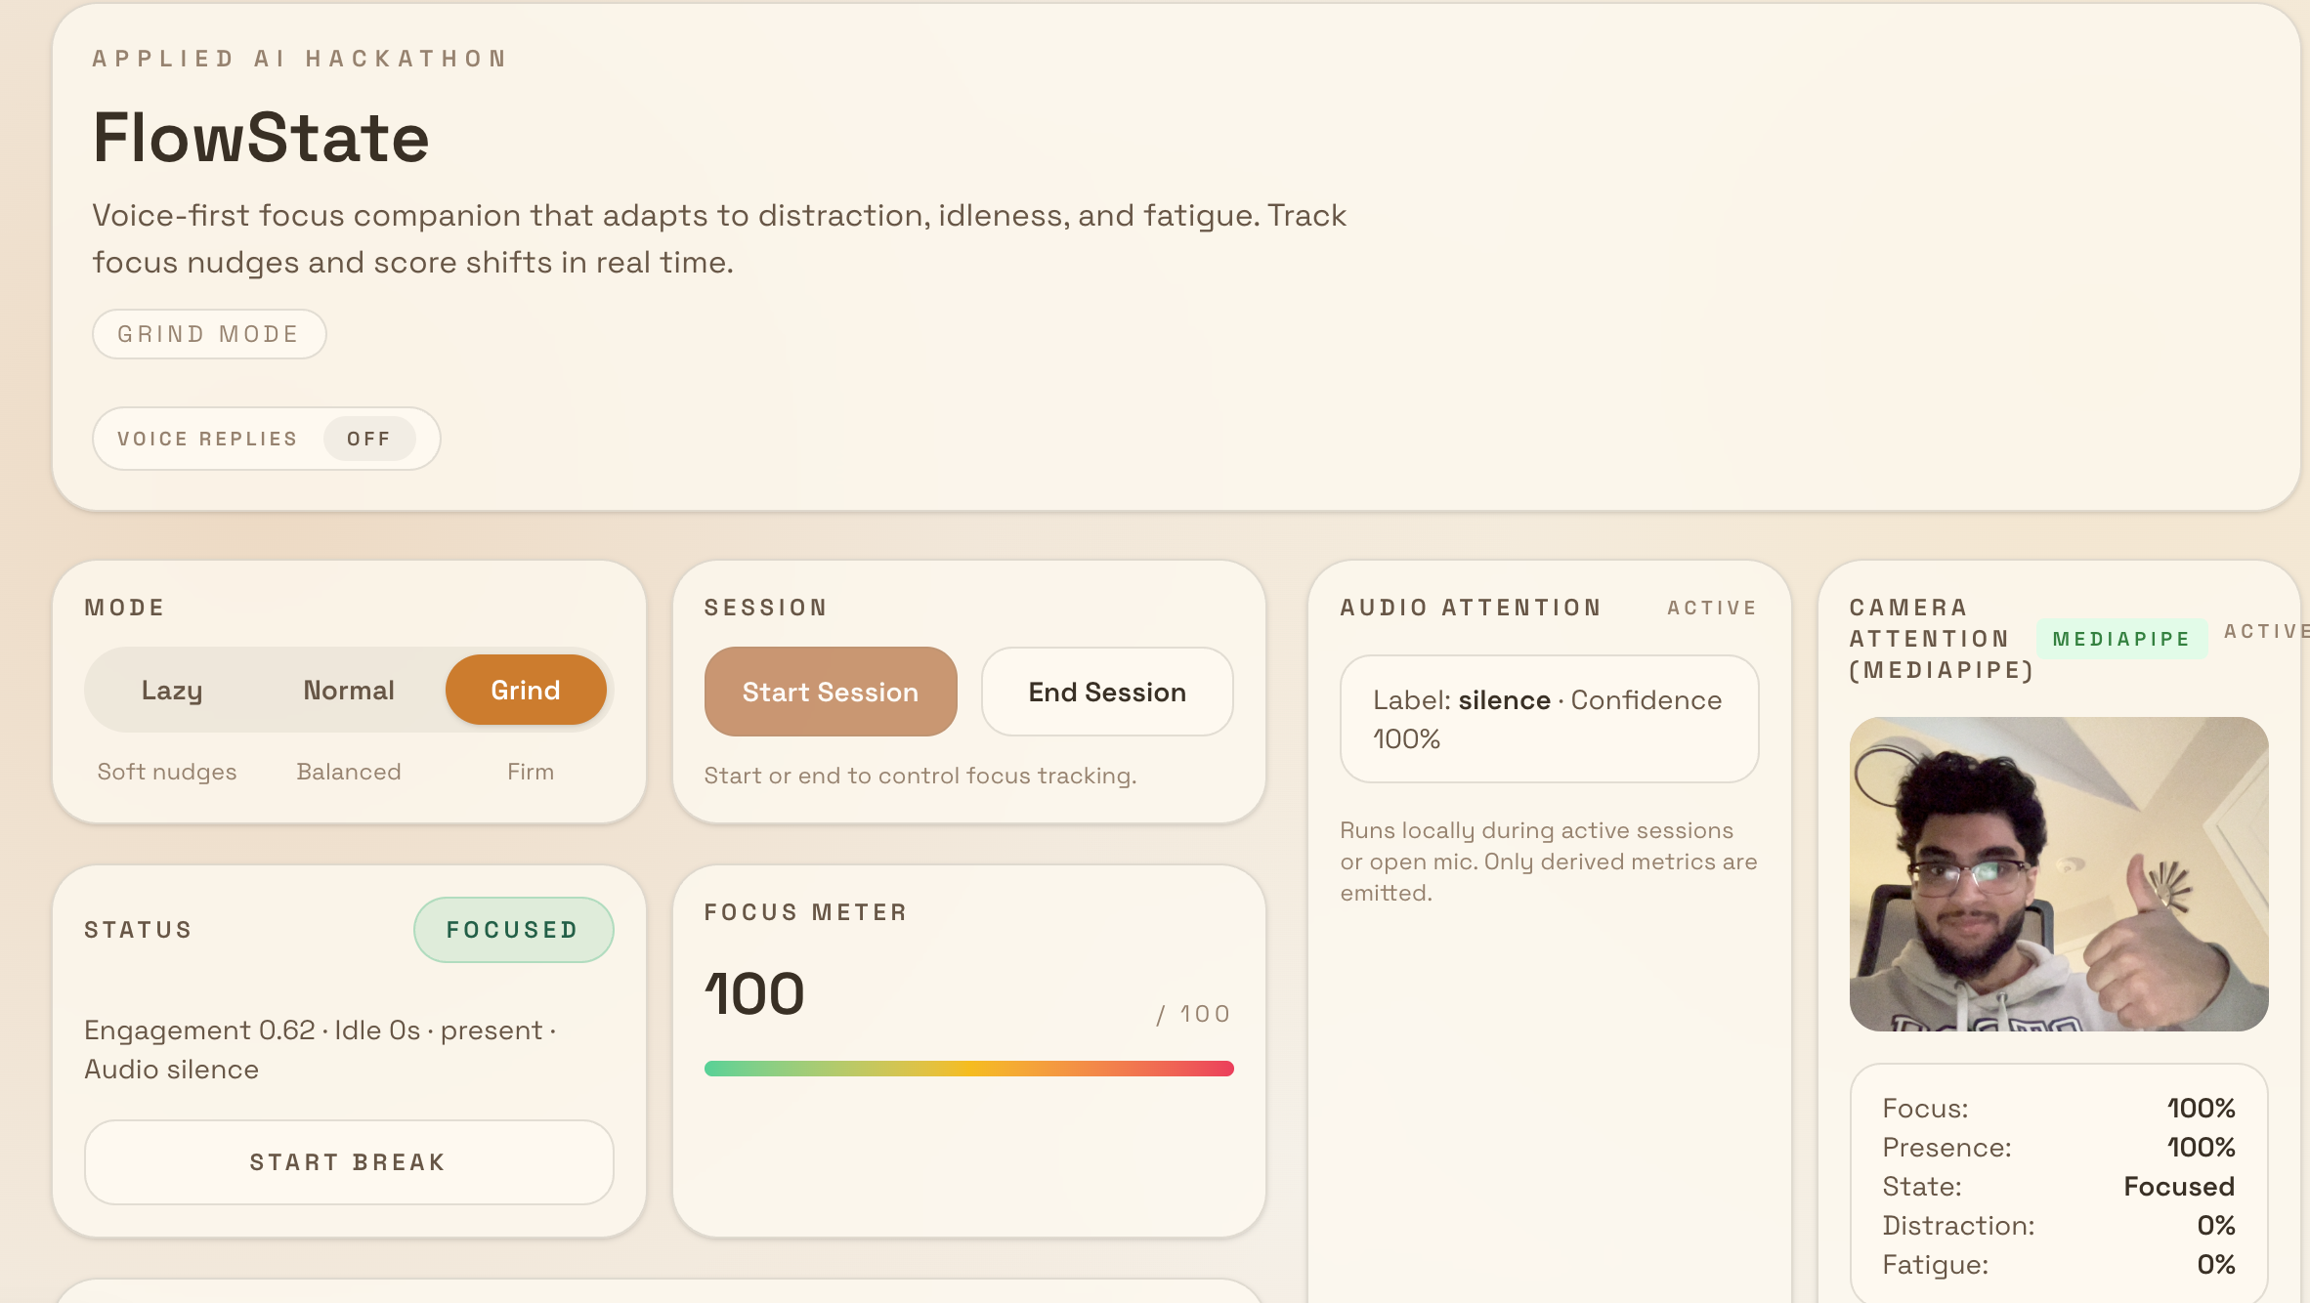Select Normal mode option
2310x1303 pixels.
(x=349, y=690)
